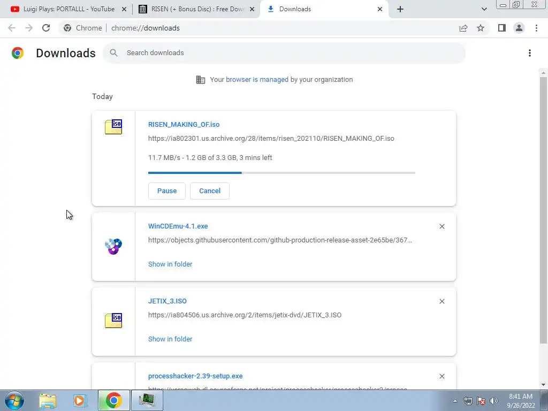
Task: Click the JETIX_3.ISO archive.org source URL
Action: [x=245, y=315]
